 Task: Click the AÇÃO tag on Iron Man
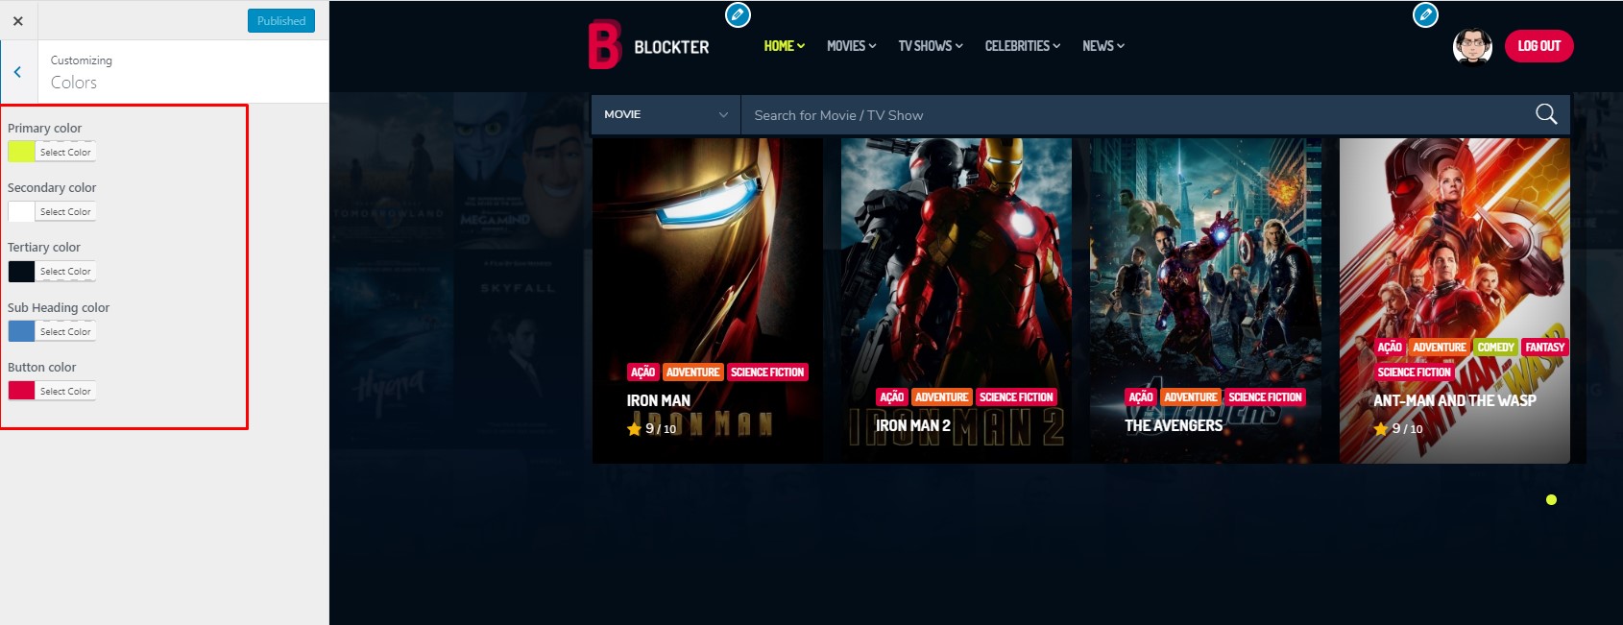click(x=643, y=373)
